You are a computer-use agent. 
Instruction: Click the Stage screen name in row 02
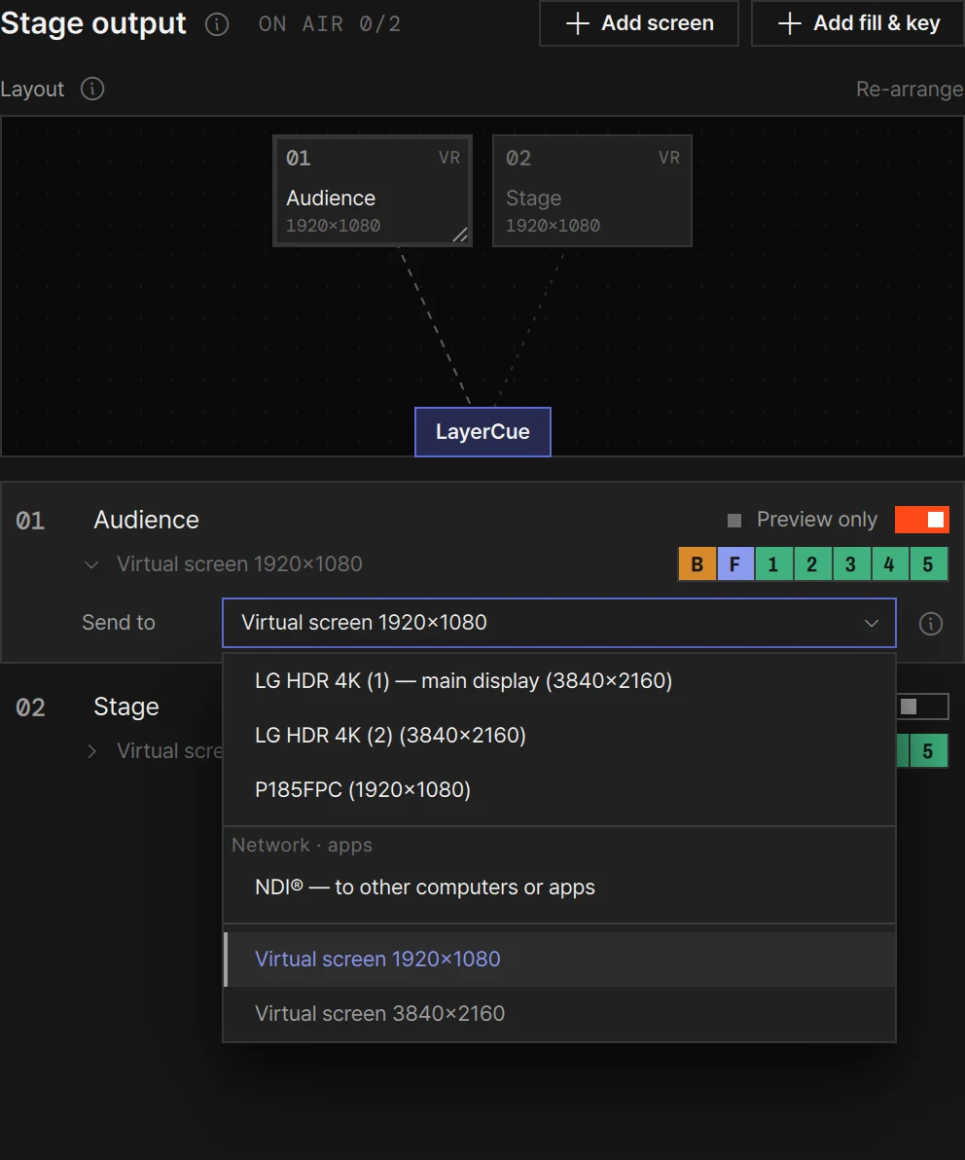pyautogui.click(x=126, y=707)
